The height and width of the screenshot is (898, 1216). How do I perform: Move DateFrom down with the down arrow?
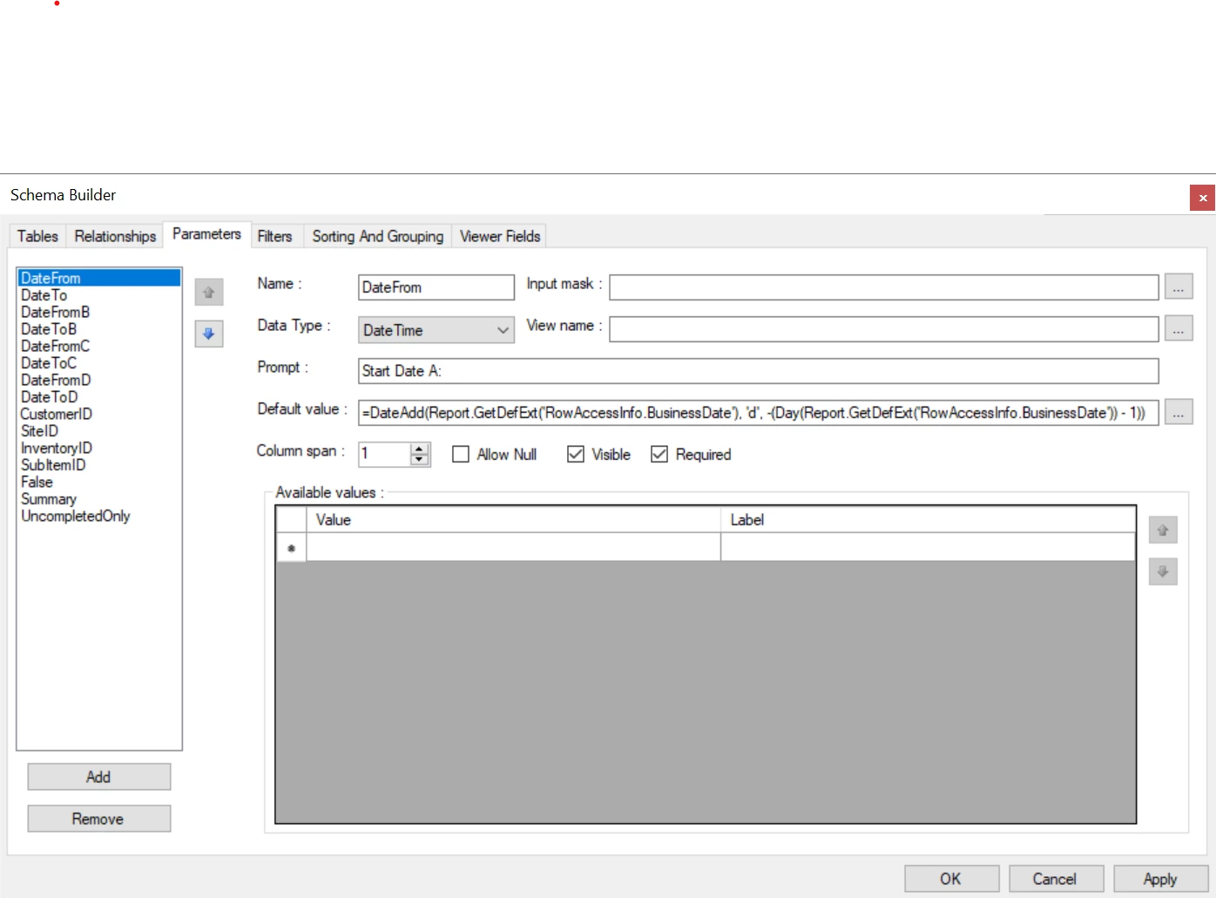pos(209,334)
